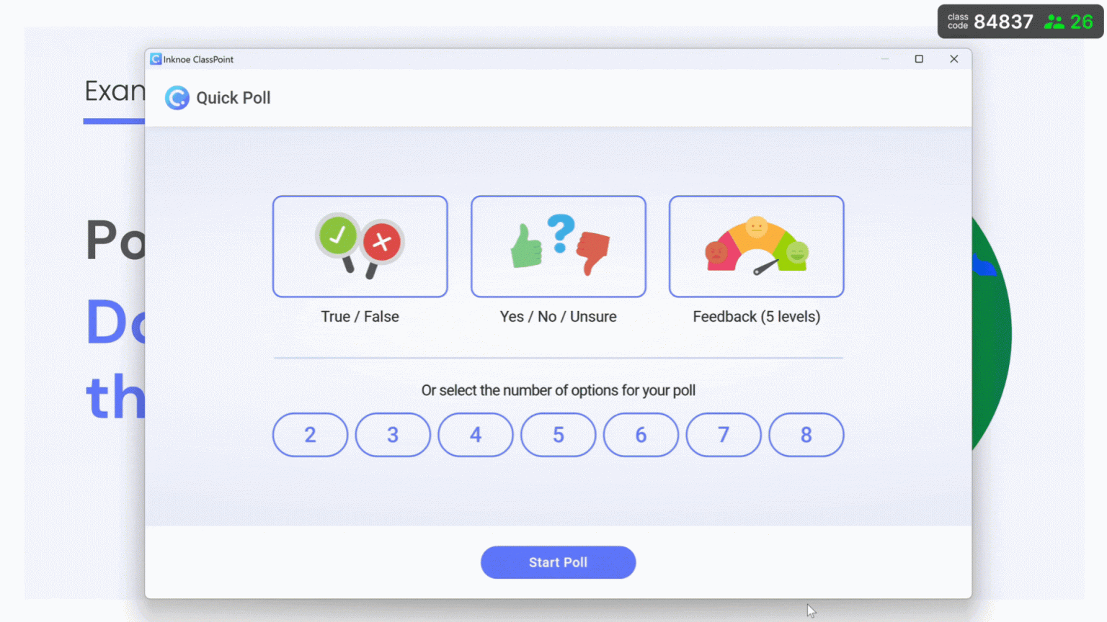Pick the Feedback (5 levels) gauge card
1107x622 pixels.
pos(756,246)
